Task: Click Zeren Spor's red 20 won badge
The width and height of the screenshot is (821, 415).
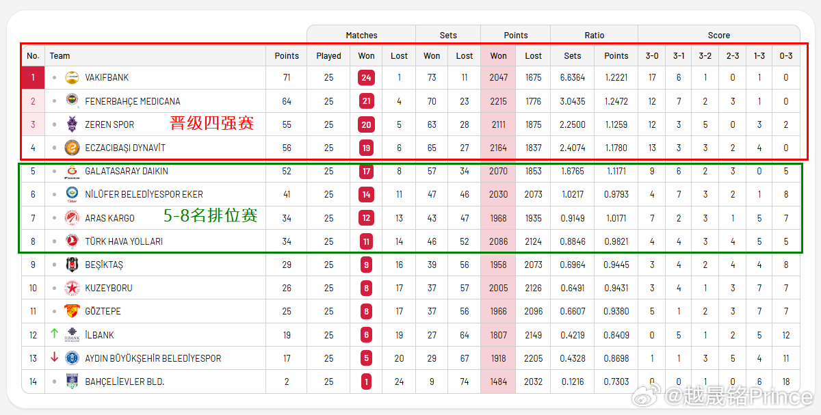Action: (x=366, y=124)
